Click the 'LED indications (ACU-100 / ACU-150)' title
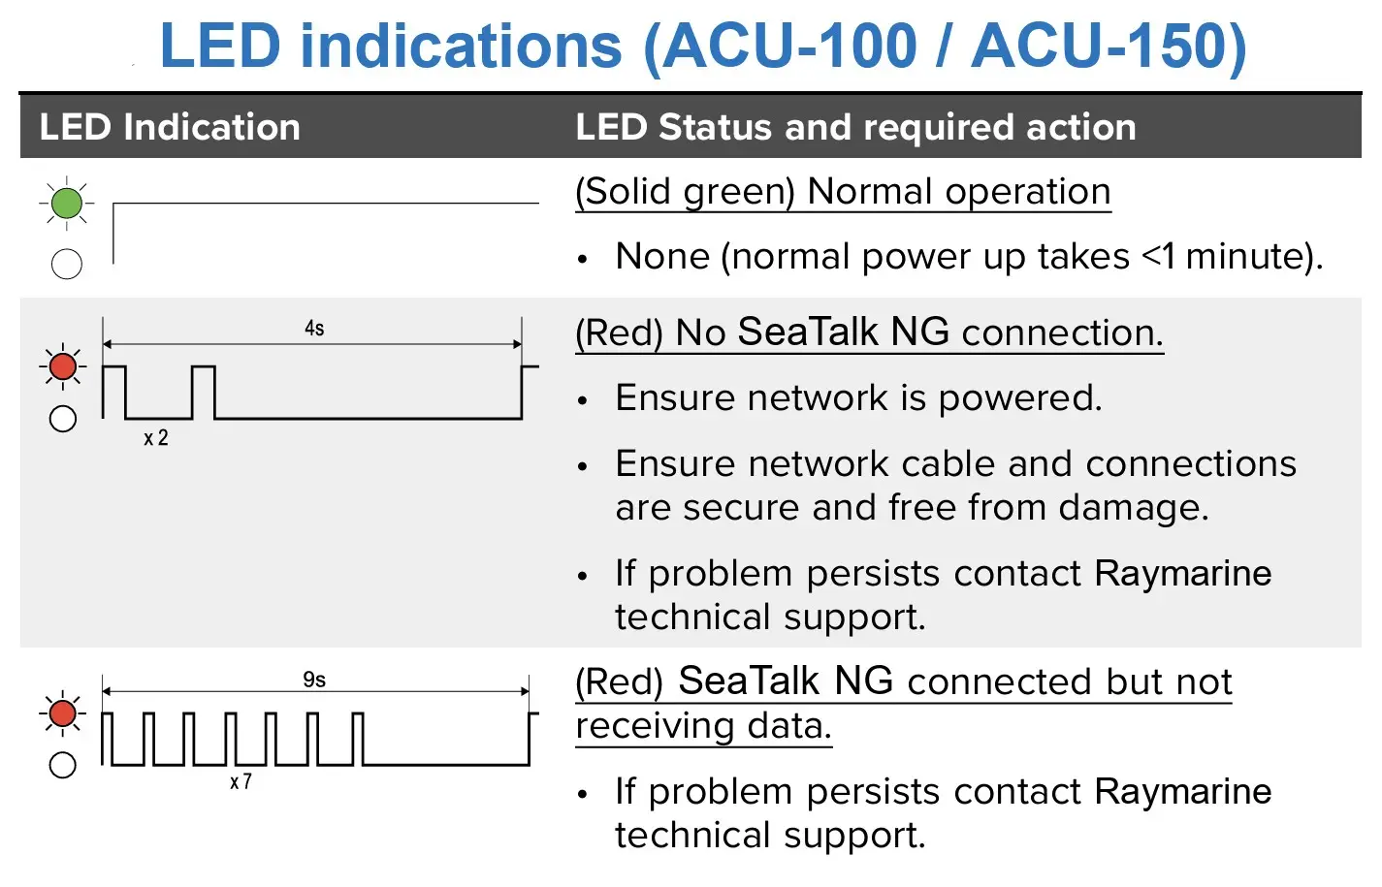The width and height of the screenshot is (1382, 887). click(703, 46)
